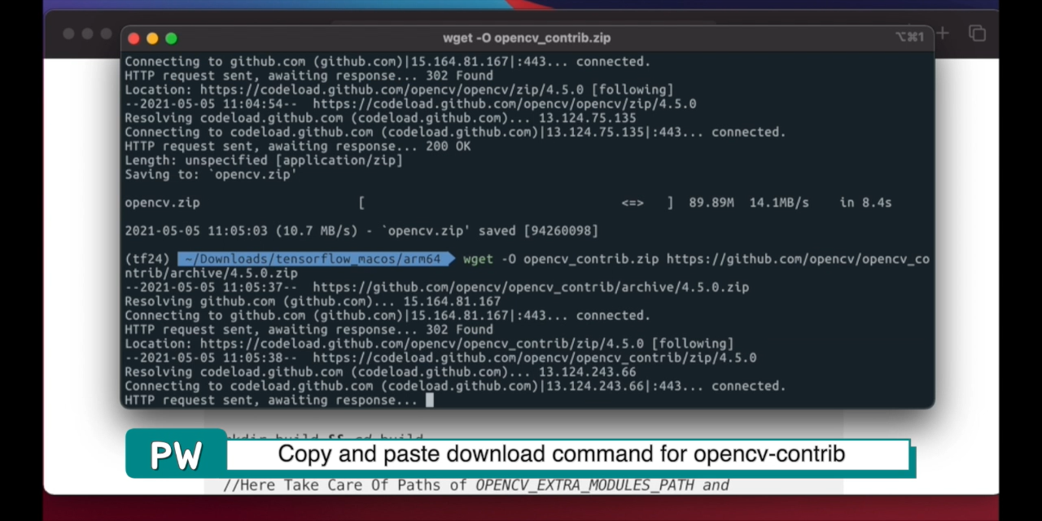
Task: Click the 89.89M downloaded size value
Action: (711, 203)
